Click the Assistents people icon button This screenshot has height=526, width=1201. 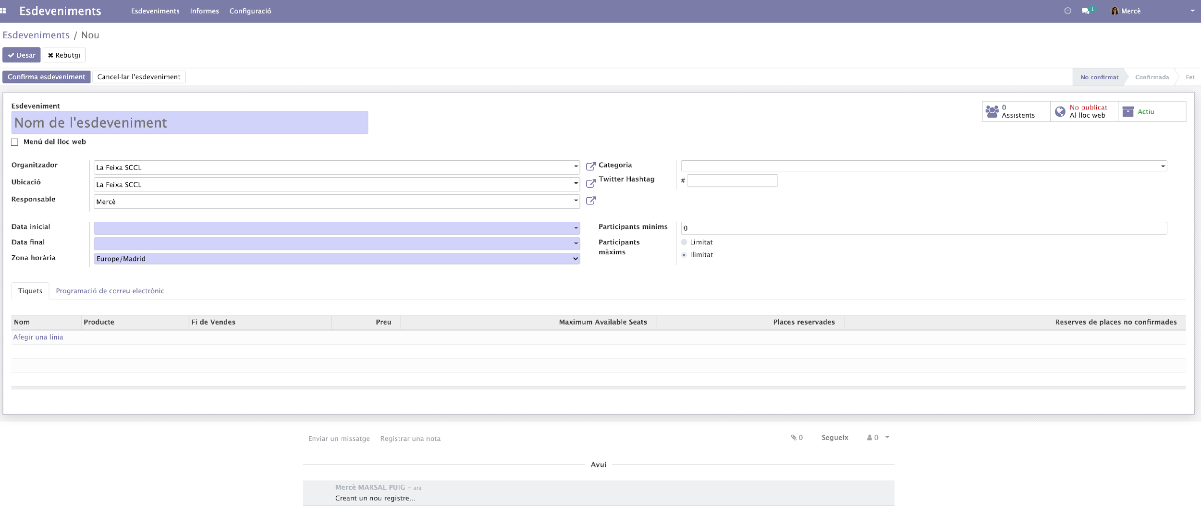[992, 111]
